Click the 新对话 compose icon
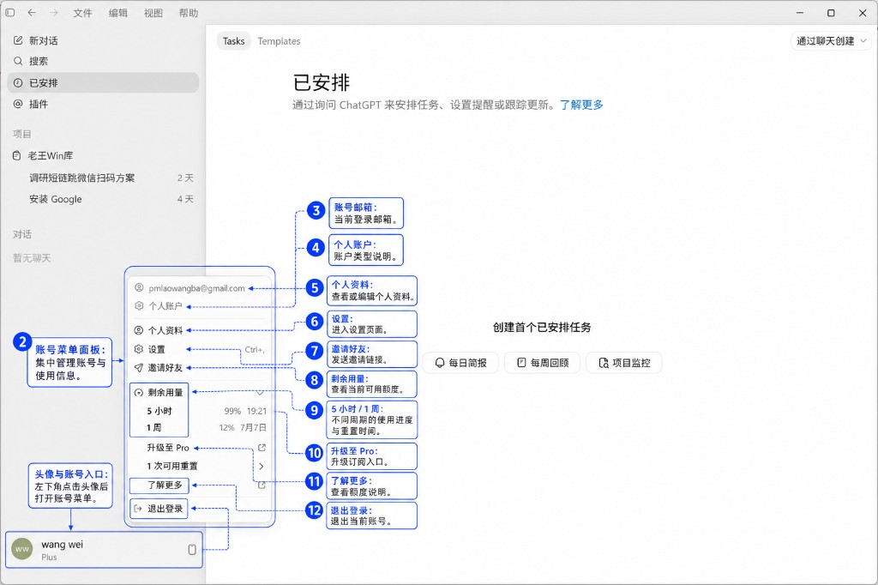The image size is (878, 585). click(18, 40)
